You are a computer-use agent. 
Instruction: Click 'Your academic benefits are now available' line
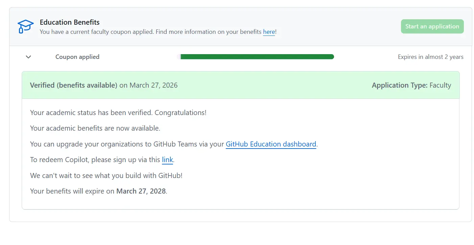tap(95, 128)
